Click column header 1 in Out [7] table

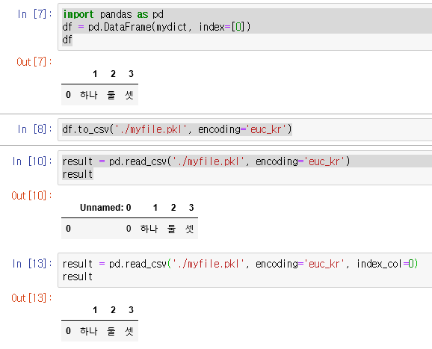point(95,74)
